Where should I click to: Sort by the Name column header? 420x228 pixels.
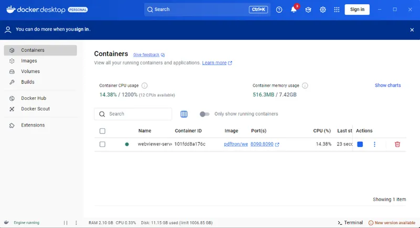tap(145, 131)
